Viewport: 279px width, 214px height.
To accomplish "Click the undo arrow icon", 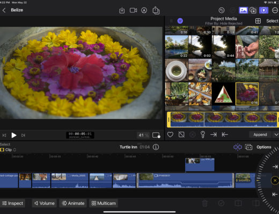I will point(222,10).
